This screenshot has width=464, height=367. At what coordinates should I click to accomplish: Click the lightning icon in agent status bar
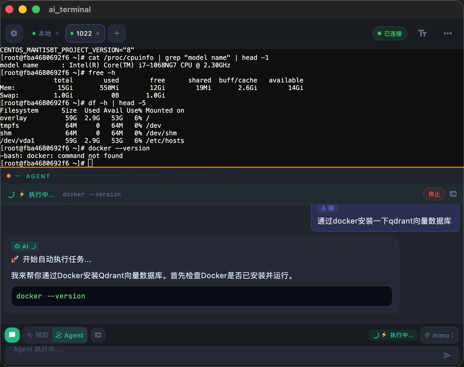[22, 194]
